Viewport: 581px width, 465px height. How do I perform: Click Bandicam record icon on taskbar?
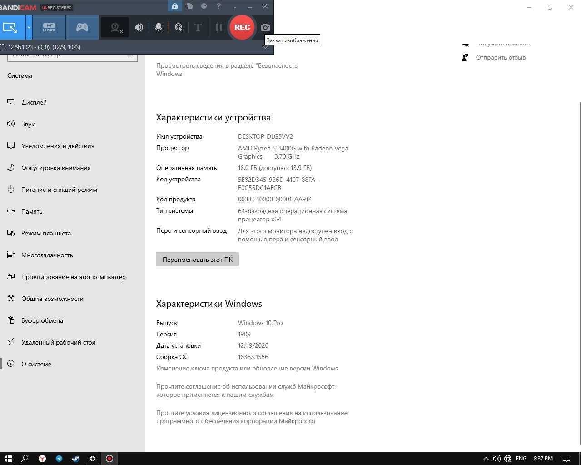(x=109, y=458)
